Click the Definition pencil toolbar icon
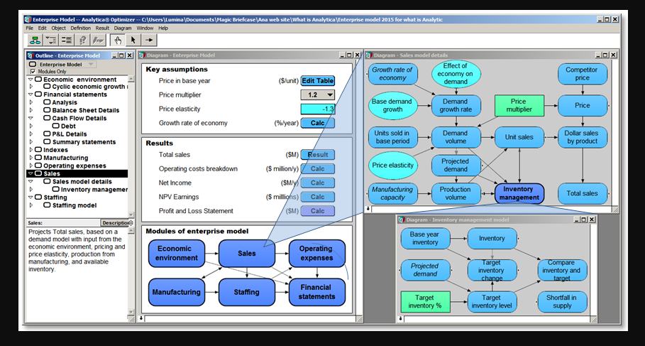This screenshot has height=346, width=645. tap(99, 40)
